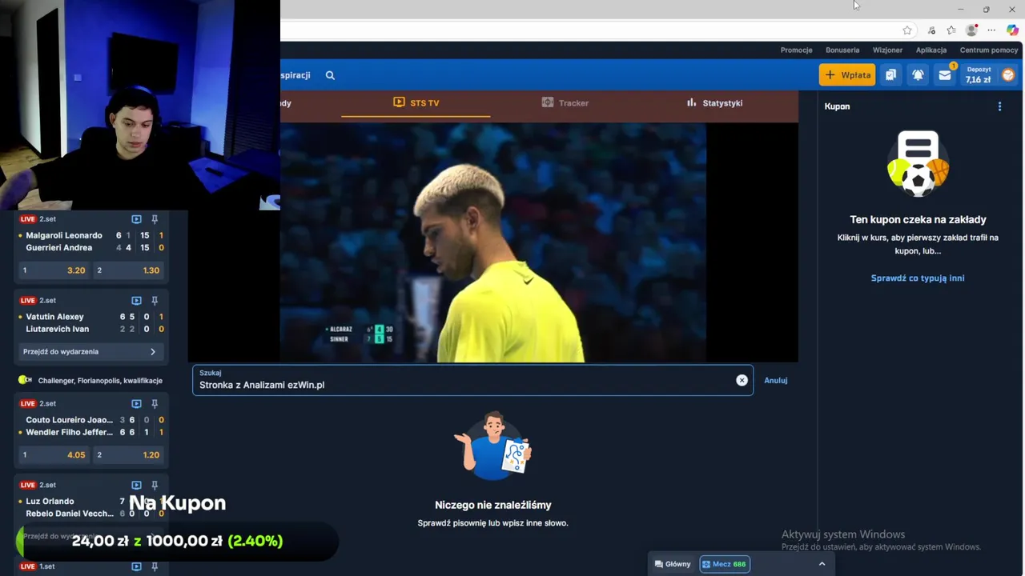This screenshot has height=576, width=1025.
Task: Bet on Couto Loureiro at odds 4.05
Action: (x=54, y=455)
